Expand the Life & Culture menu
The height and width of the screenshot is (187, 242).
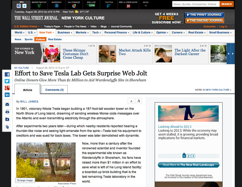(x=143, y=33)
